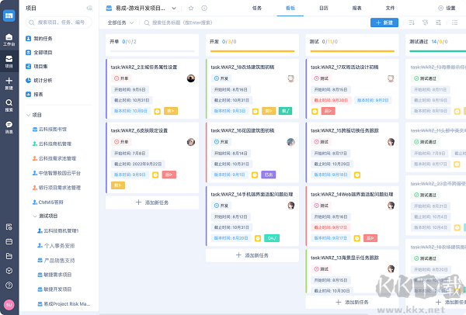Open 全部项目 in the side panel

tap(39, 53)
